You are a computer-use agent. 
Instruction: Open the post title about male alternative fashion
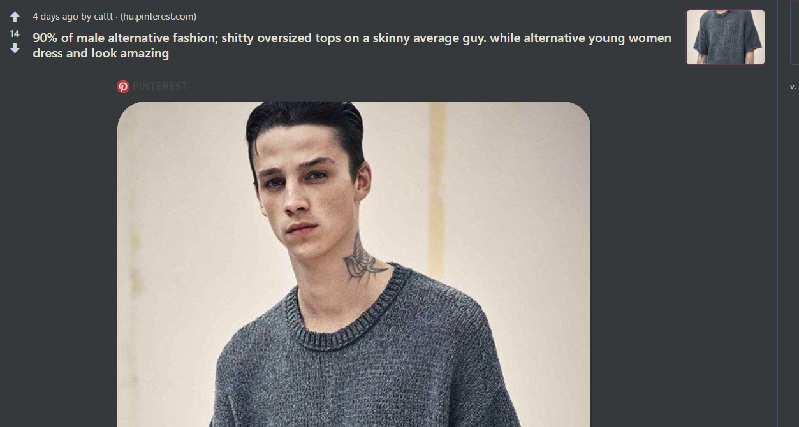point(352,45)
